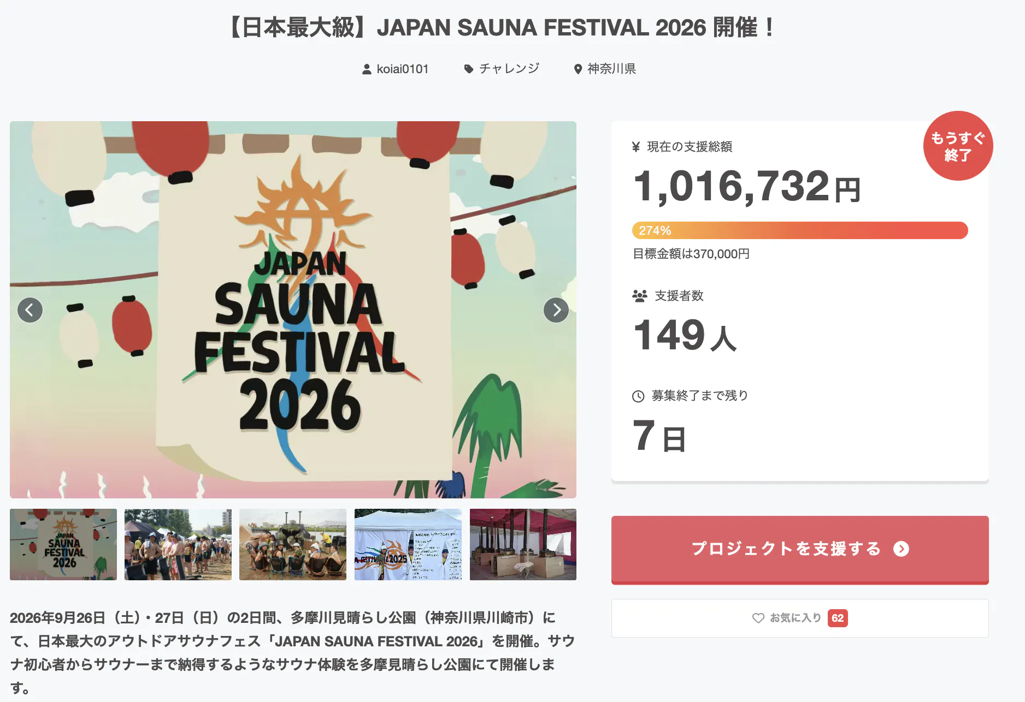
Task: Click the location pin icon beside 神奈川県
Action: tap(578, 69)
